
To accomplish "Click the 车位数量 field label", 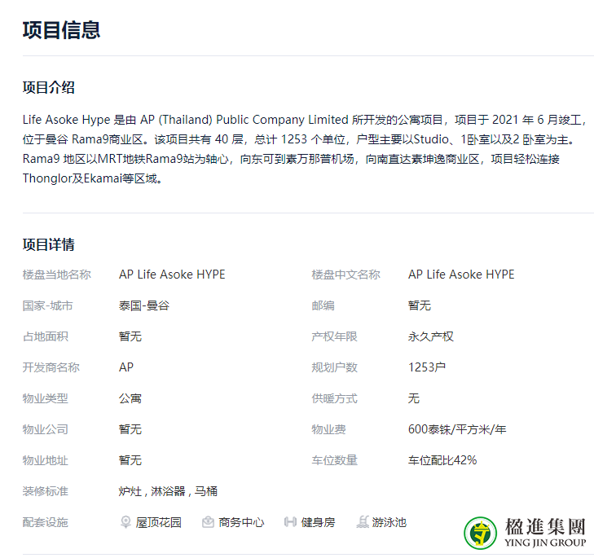I will pos(335,460).
